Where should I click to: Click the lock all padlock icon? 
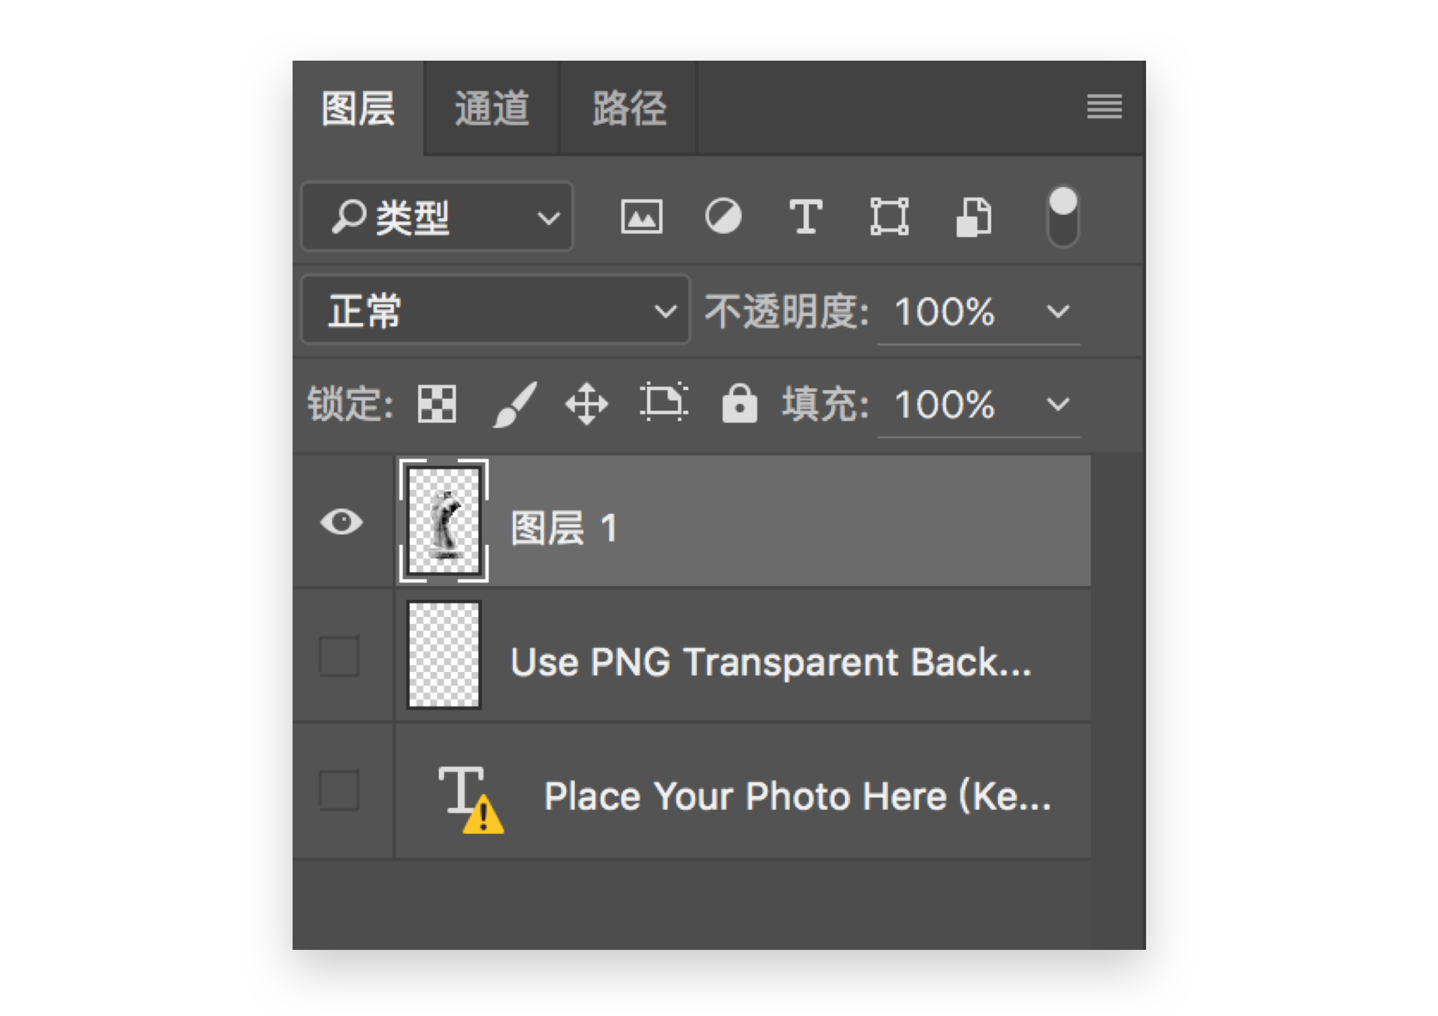click(x=740, y=404)
